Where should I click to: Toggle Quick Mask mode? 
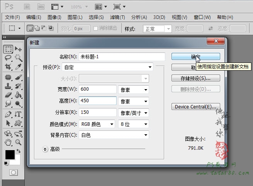[14, 172]
